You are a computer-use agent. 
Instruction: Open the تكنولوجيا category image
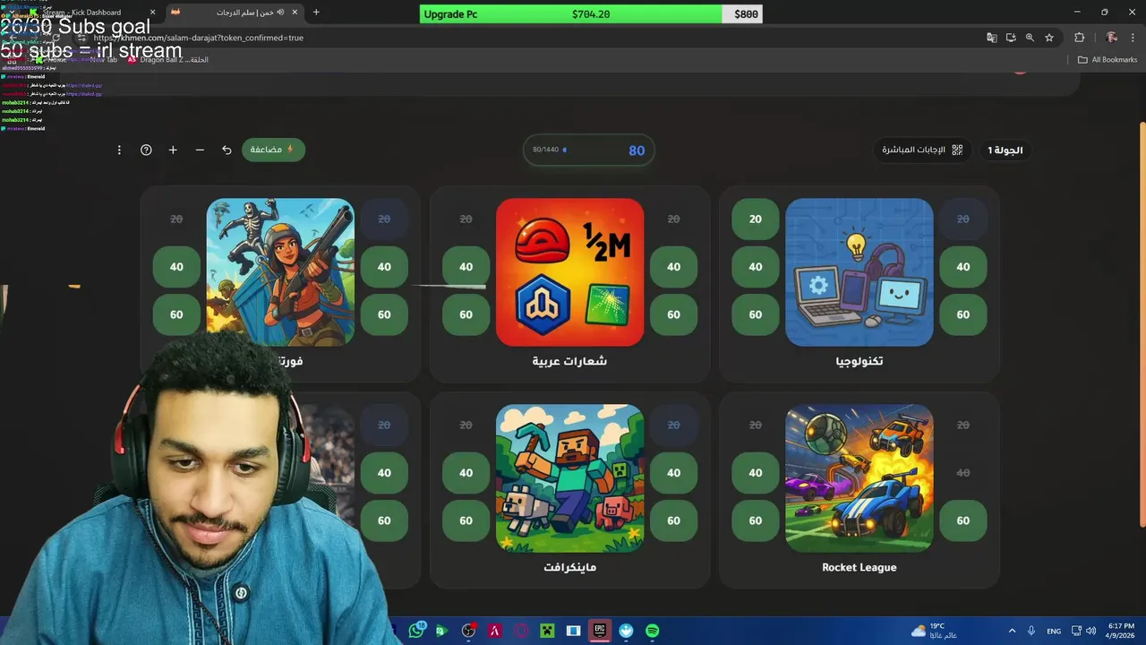pos(859,272)
